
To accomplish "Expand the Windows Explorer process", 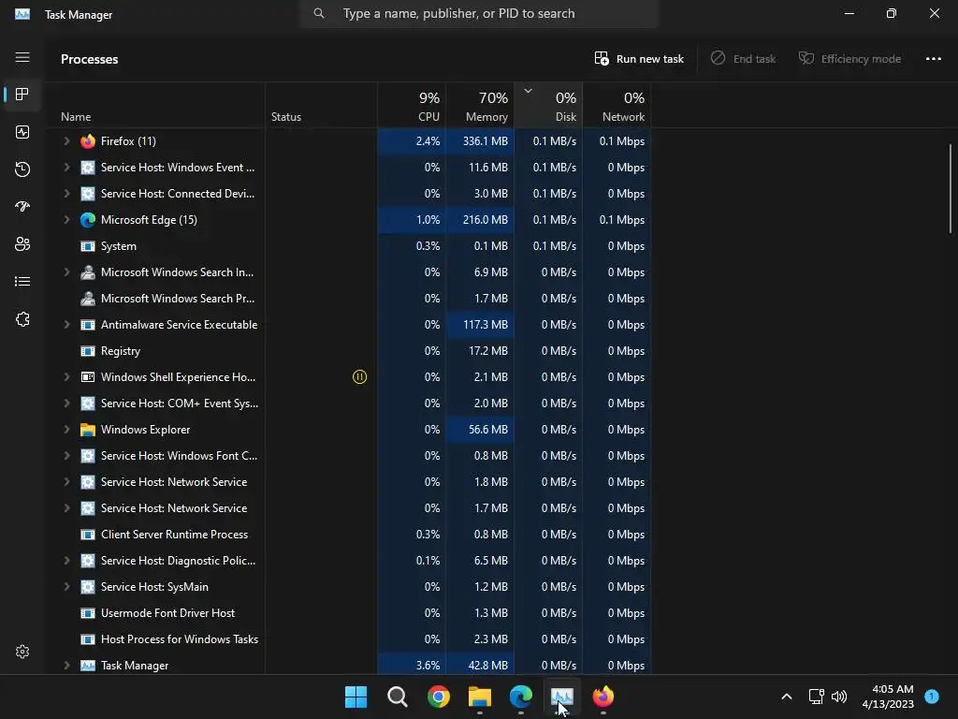I will click(66, 430).
